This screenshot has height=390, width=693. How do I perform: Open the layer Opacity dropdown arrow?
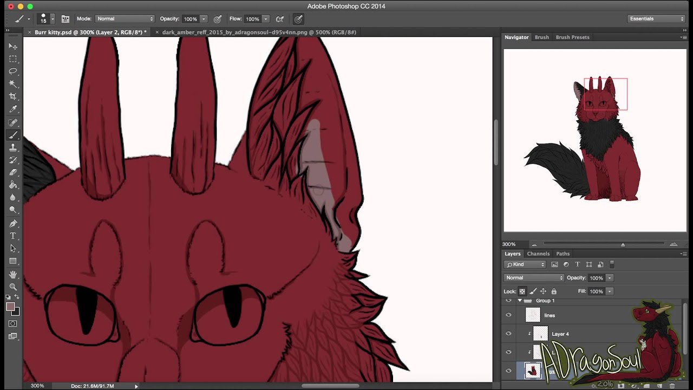(609, 278)
